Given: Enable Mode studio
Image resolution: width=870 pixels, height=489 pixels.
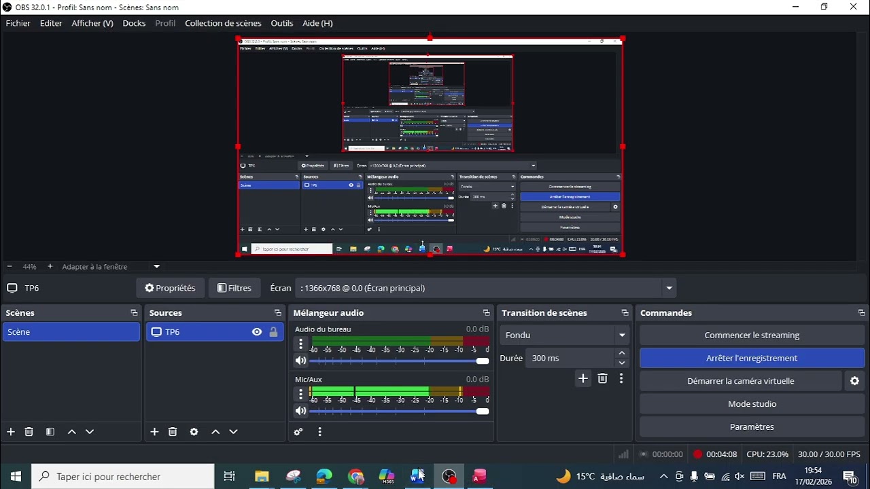Looking at the screenshot, I should (752, 404).
